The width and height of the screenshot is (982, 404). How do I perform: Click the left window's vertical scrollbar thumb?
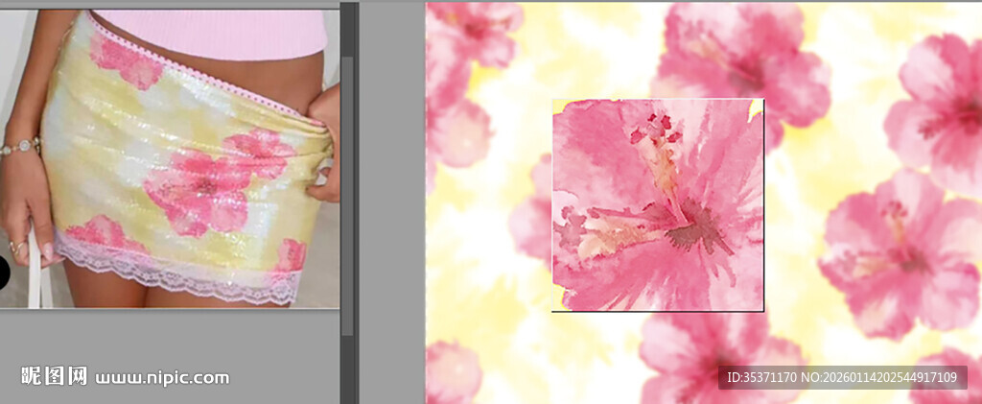[x=347, y=196]
